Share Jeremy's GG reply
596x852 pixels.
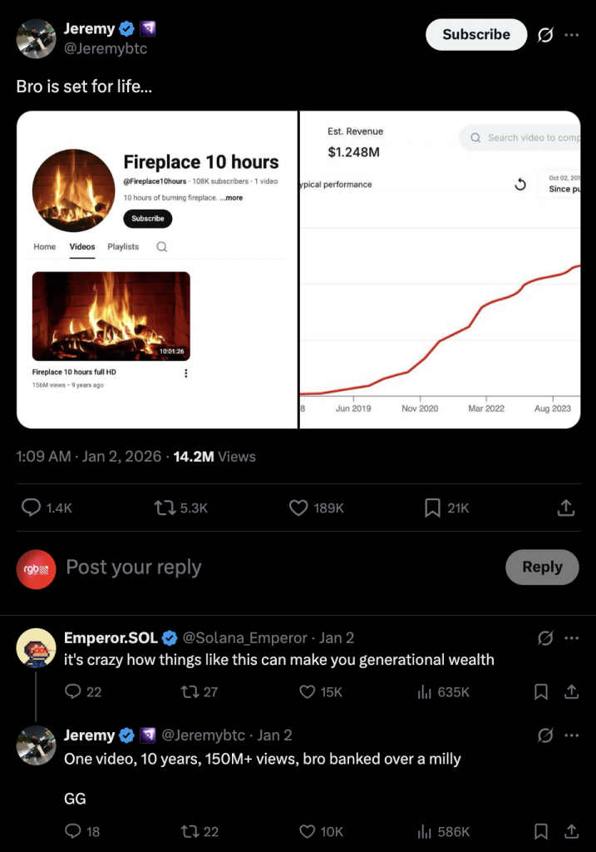(x=572, y=831)
